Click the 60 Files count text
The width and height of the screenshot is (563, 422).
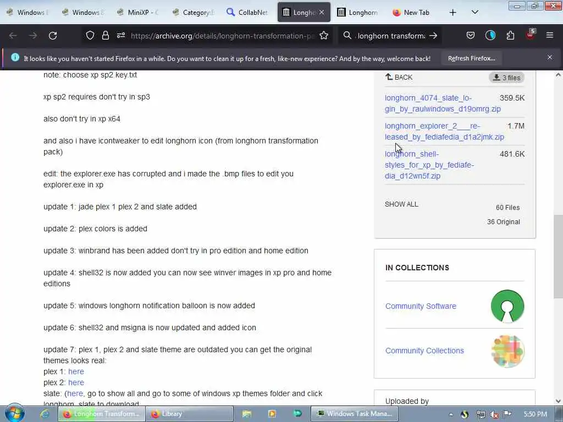coord(507,207)
